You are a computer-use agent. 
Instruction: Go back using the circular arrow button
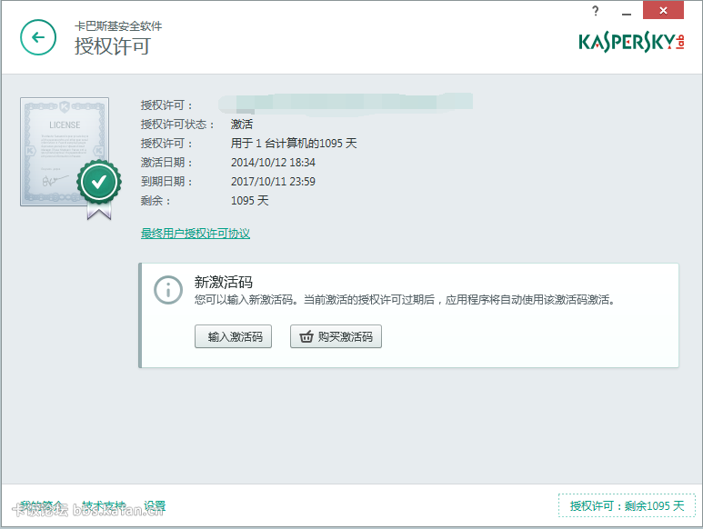coord(38,37)
